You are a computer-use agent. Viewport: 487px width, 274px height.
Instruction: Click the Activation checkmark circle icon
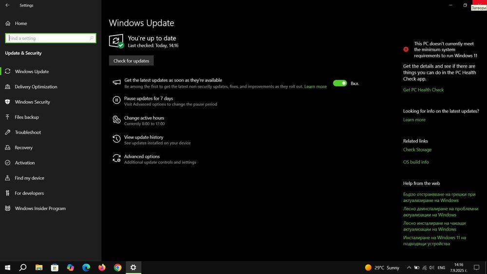[x=8, y=163]
